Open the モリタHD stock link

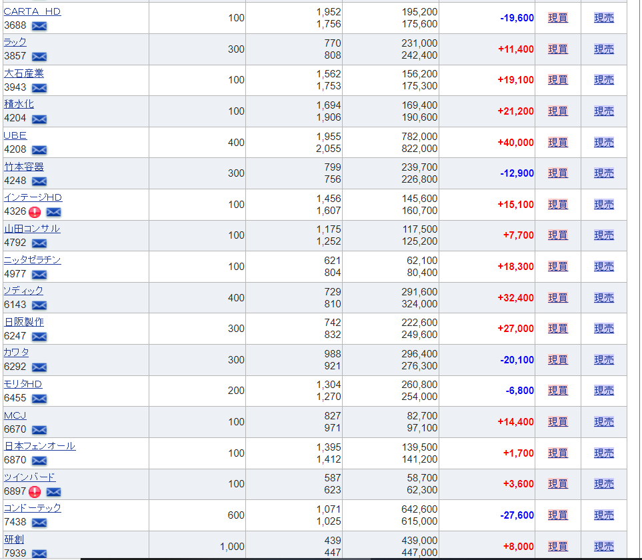pos(23,384)
